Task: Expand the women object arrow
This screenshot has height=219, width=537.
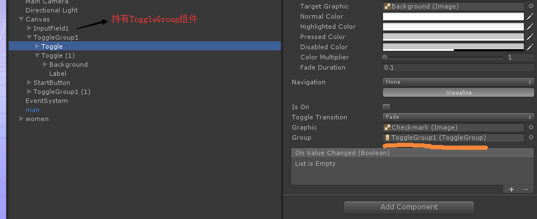Action: pos(22,119)
